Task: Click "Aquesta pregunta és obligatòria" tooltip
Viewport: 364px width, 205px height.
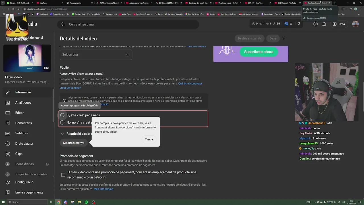Action: pos(80,105)
